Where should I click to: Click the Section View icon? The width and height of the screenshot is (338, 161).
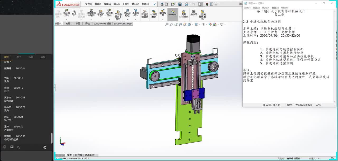pos(181,24)
